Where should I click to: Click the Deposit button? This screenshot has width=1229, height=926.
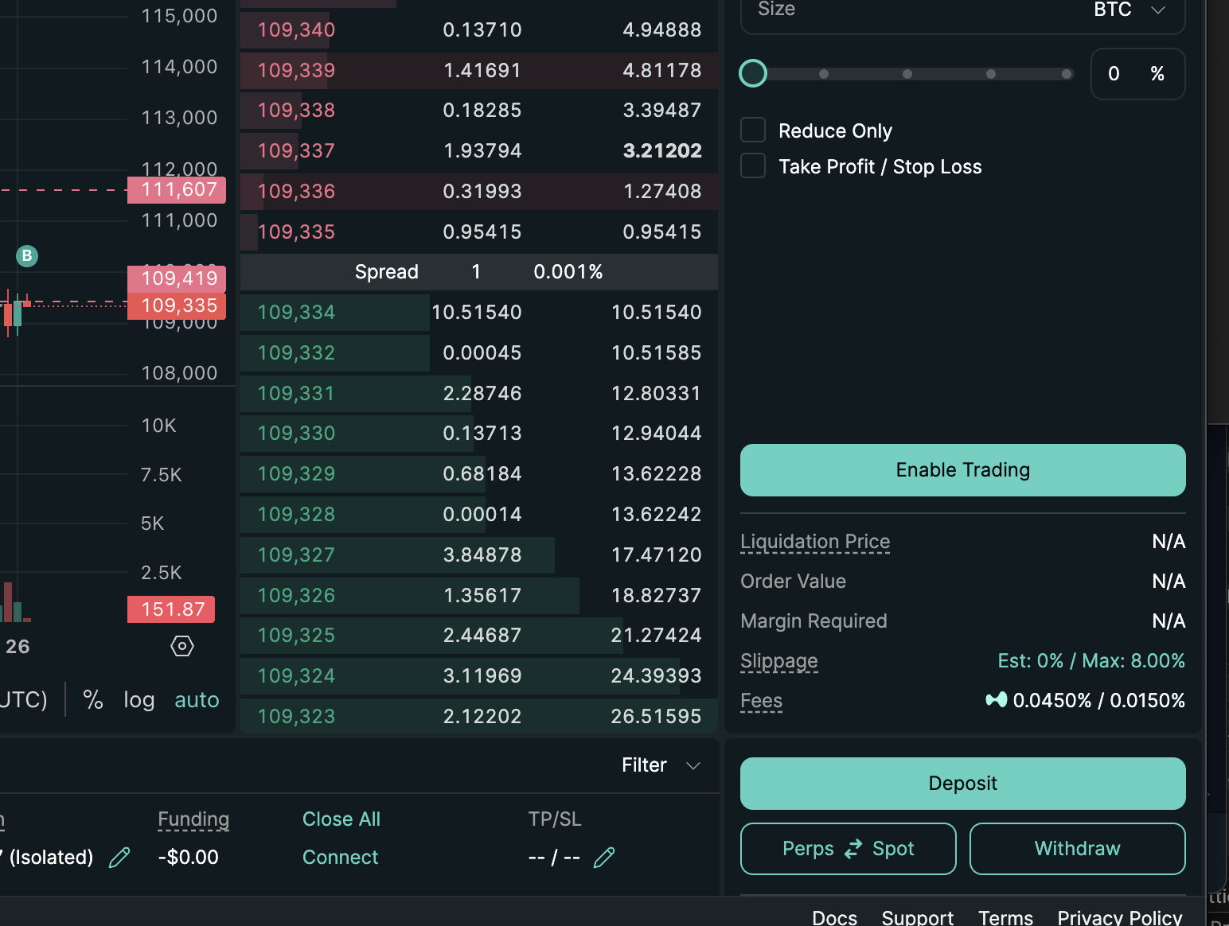click(x=962, y=784)
